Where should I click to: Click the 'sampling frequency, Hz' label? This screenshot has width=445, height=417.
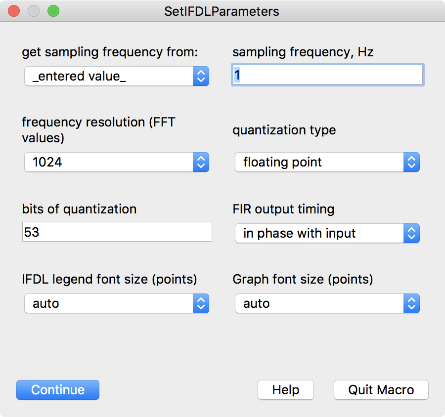click(303, 52)
